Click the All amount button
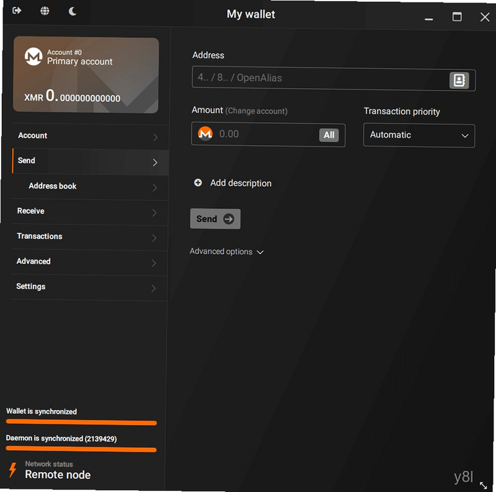 pos(329,135)
